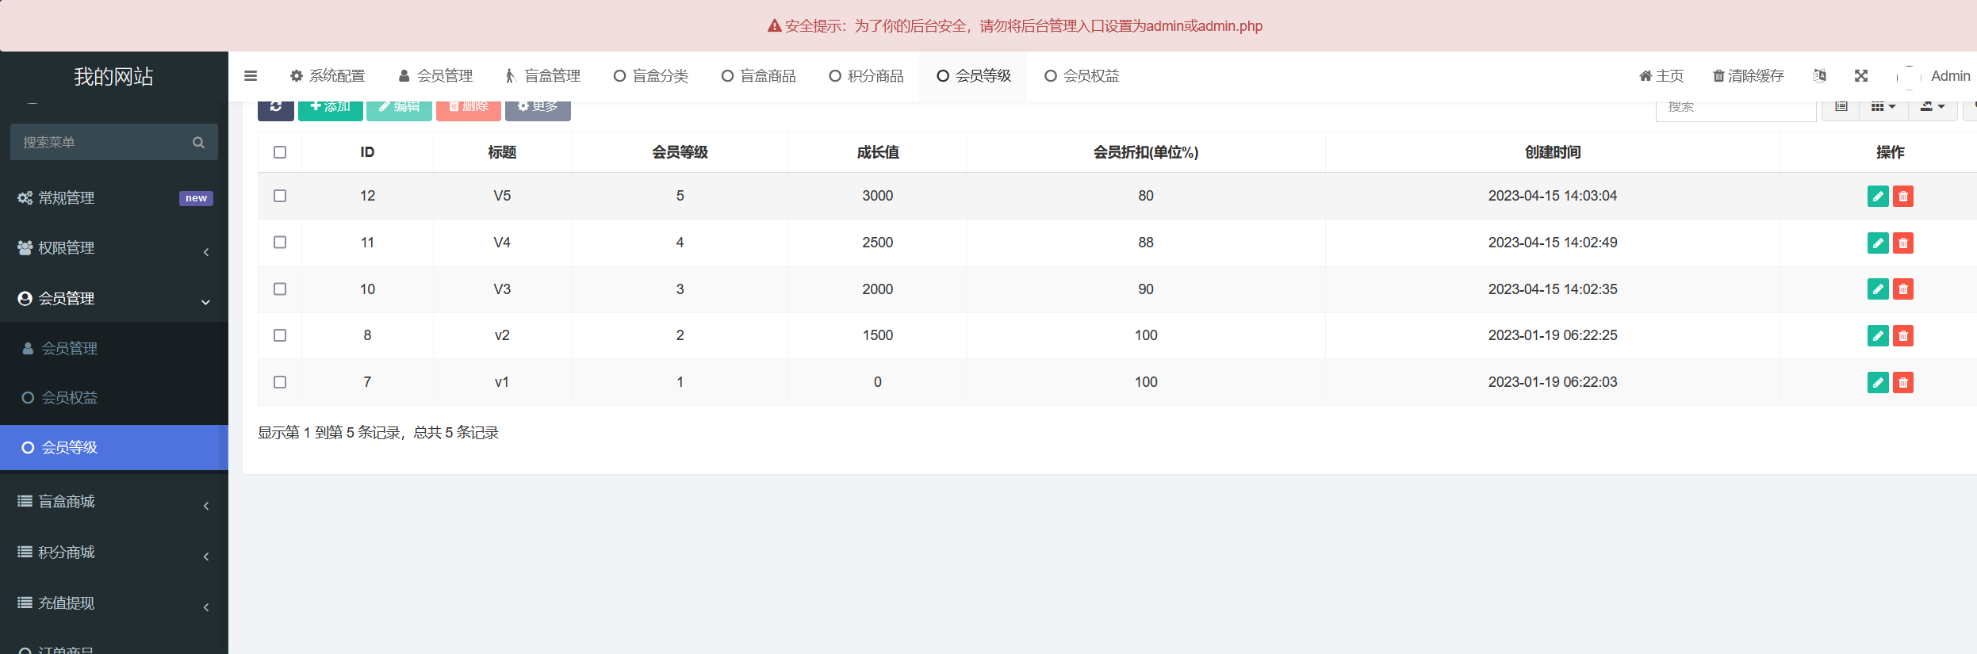Click the fullscreen expand icon in the header
This screenshot has height=654, width=1977.
coord(1860,76)
